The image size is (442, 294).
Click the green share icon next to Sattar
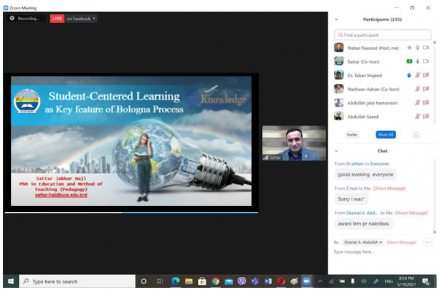pyautogui.click(x=409, y=61)
